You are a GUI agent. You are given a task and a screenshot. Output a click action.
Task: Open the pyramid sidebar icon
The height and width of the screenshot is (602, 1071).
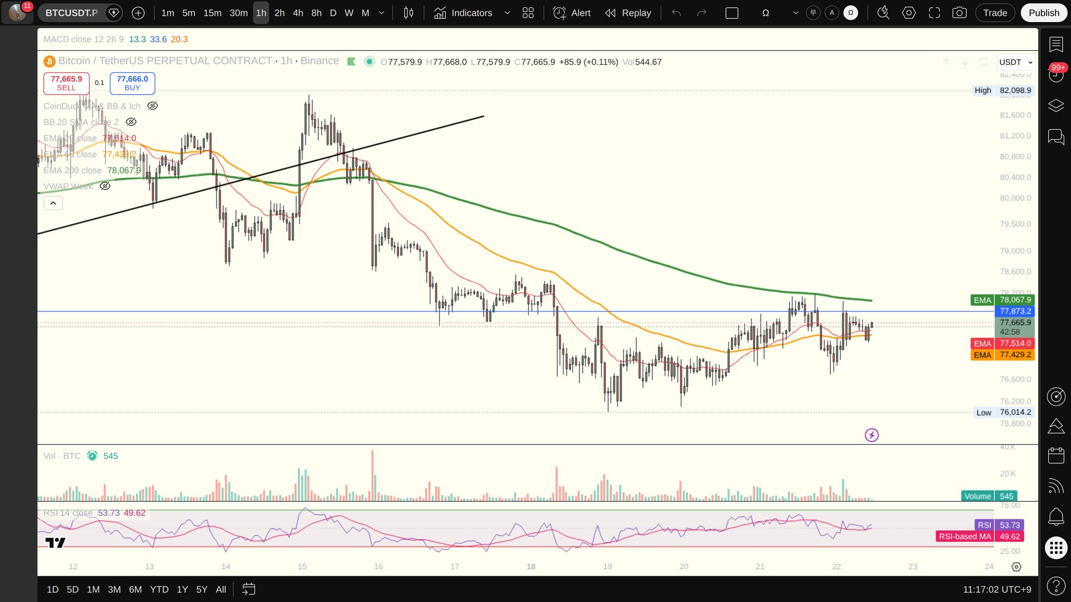pos(1056,425)
